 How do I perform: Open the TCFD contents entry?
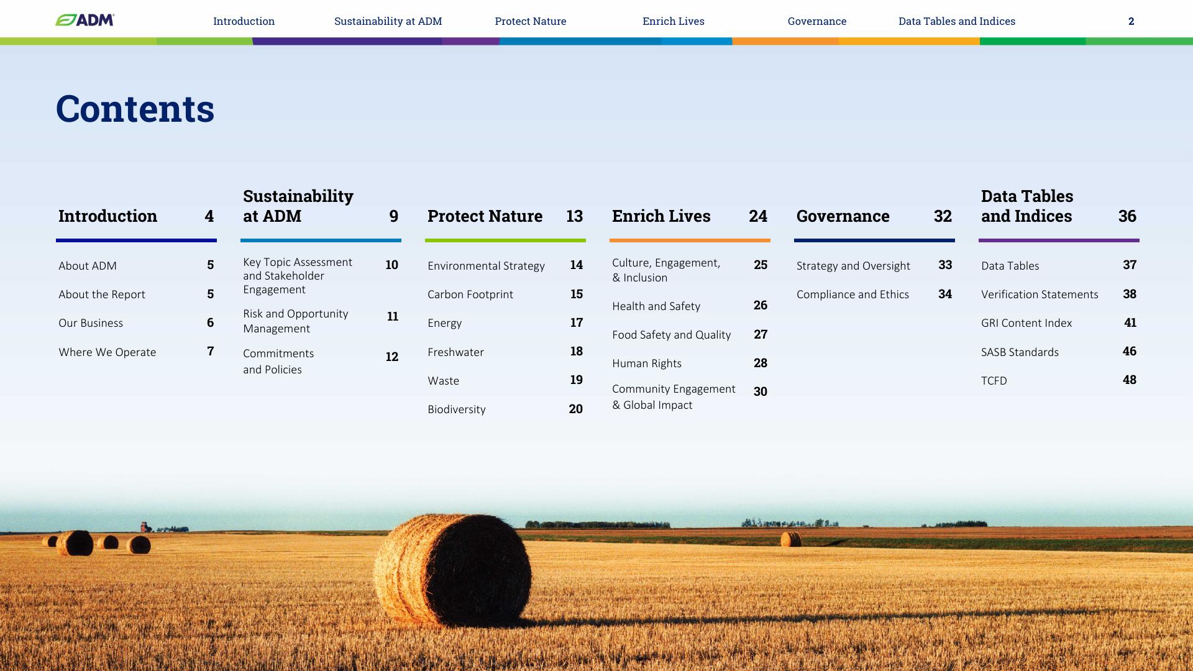(x=994, y=381)
